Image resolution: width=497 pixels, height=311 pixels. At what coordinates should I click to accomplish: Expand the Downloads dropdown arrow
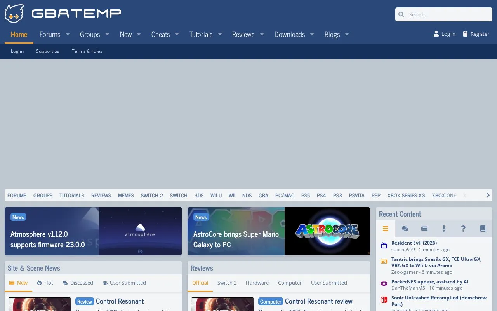[x=312, y=35]
